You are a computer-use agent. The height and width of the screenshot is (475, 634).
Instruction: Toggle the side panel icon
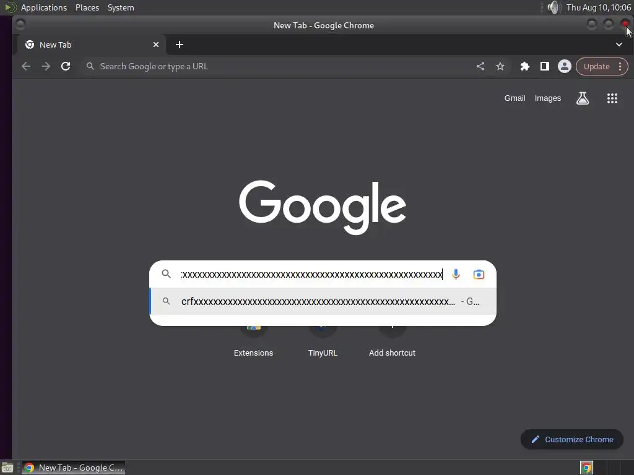pyautogui.click(x=545, y=66)
